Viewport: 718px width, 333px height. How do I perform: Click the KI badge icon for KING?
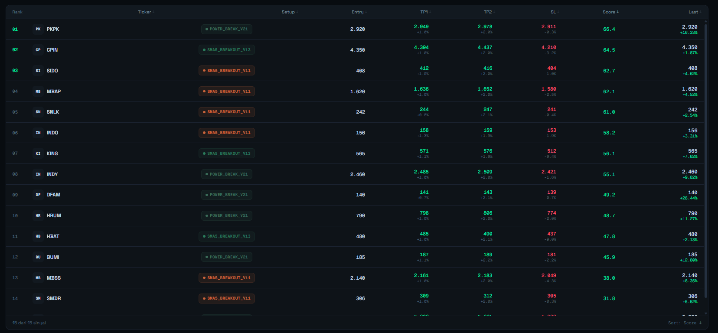click(x=38, y=153)
